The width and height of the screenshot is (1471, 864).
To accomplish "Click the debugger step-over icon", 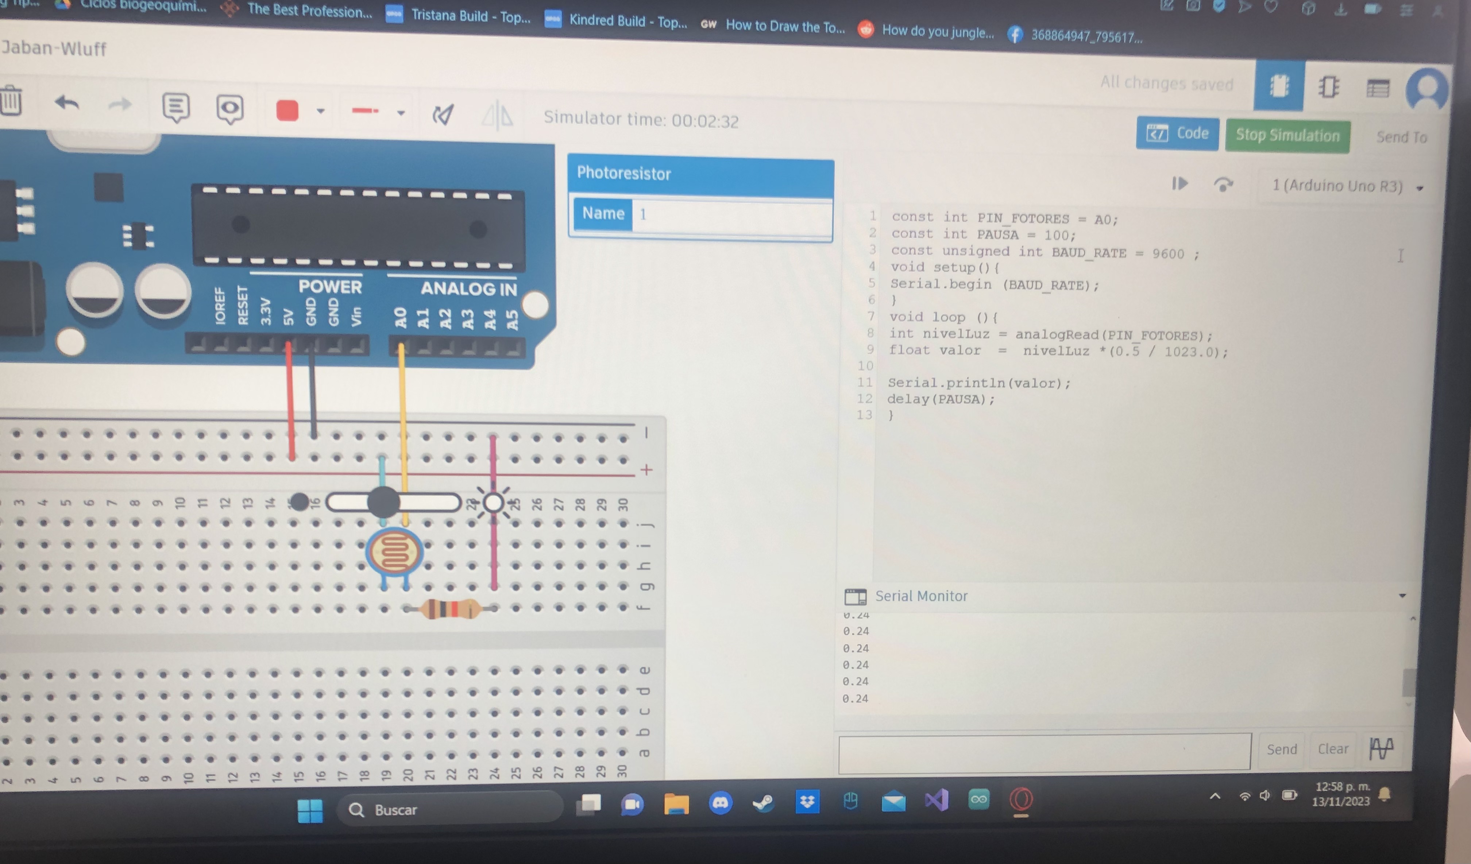I will (1223, 185).
